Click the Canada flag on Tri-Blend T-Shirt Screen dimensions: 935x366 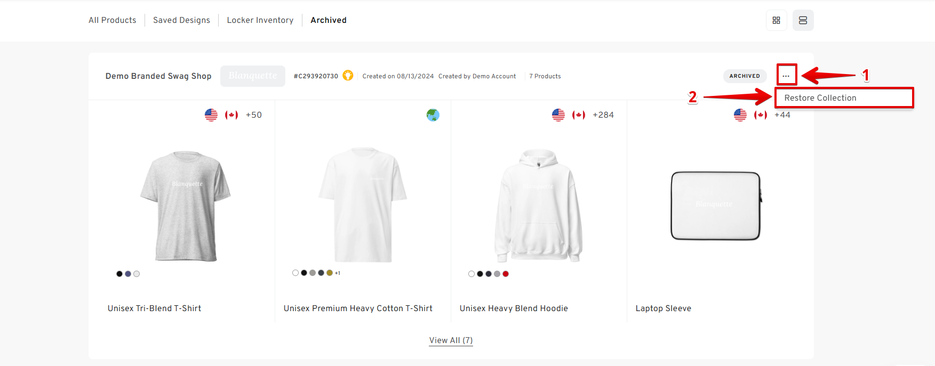pos(231,115)
